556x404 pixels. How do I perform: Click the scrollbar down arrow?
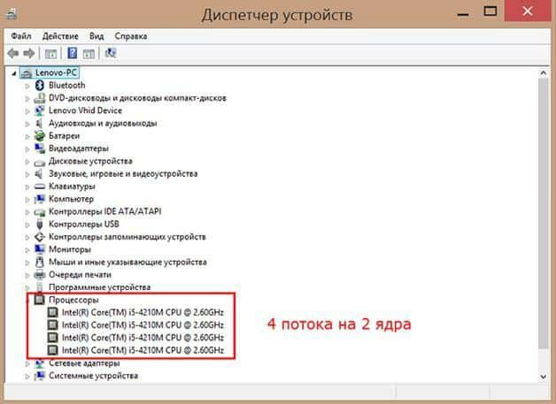[544, 377]
